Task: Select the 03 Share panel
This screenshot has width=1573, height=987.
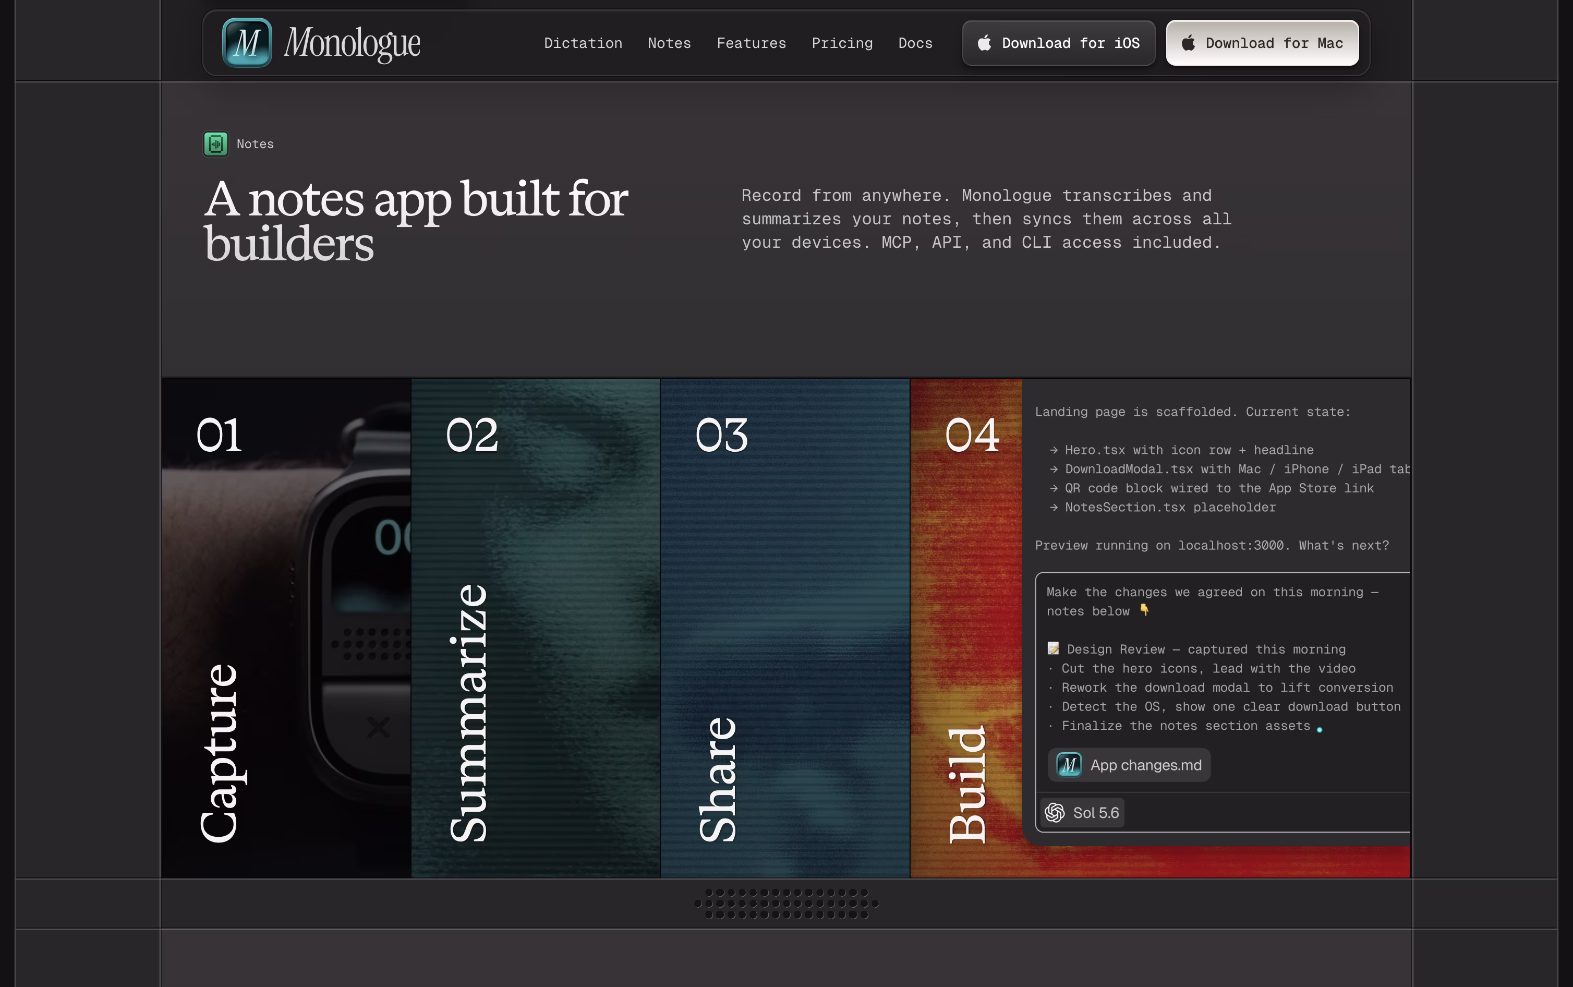Action: [785, 628]
